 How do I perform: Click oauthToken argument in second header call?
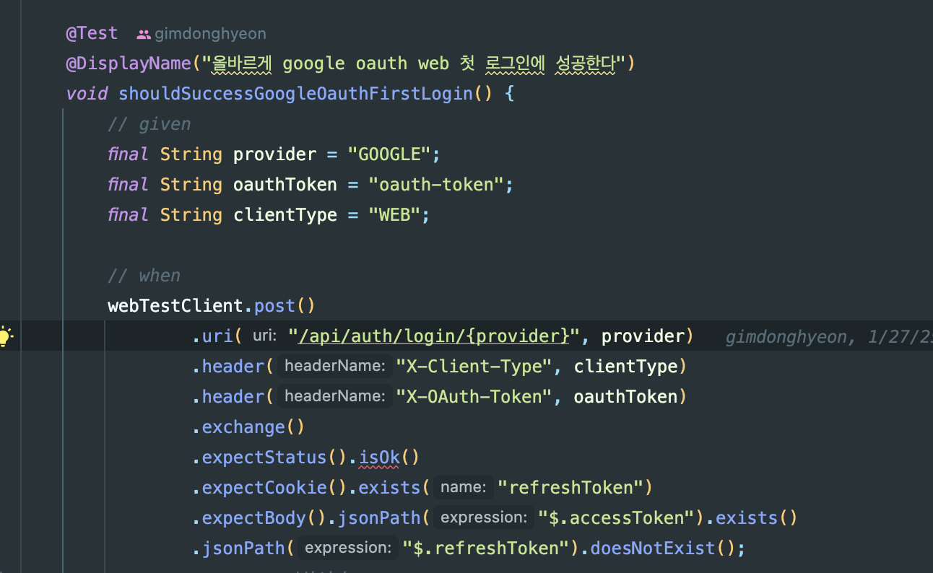click(625, 397)
